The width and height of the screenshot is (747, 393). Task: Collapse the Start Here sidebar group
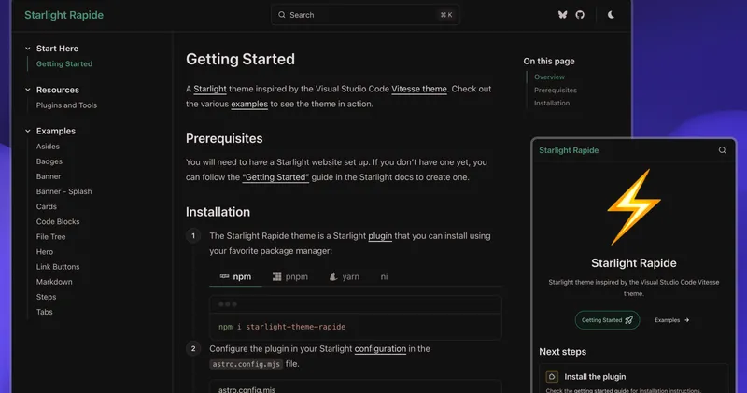pyautogui.click(x=28, y=49)
